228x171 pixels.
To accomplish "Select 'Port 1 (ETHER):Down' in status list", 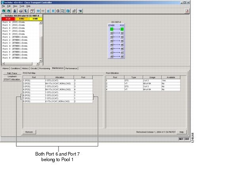I will (x=15, y=37).
